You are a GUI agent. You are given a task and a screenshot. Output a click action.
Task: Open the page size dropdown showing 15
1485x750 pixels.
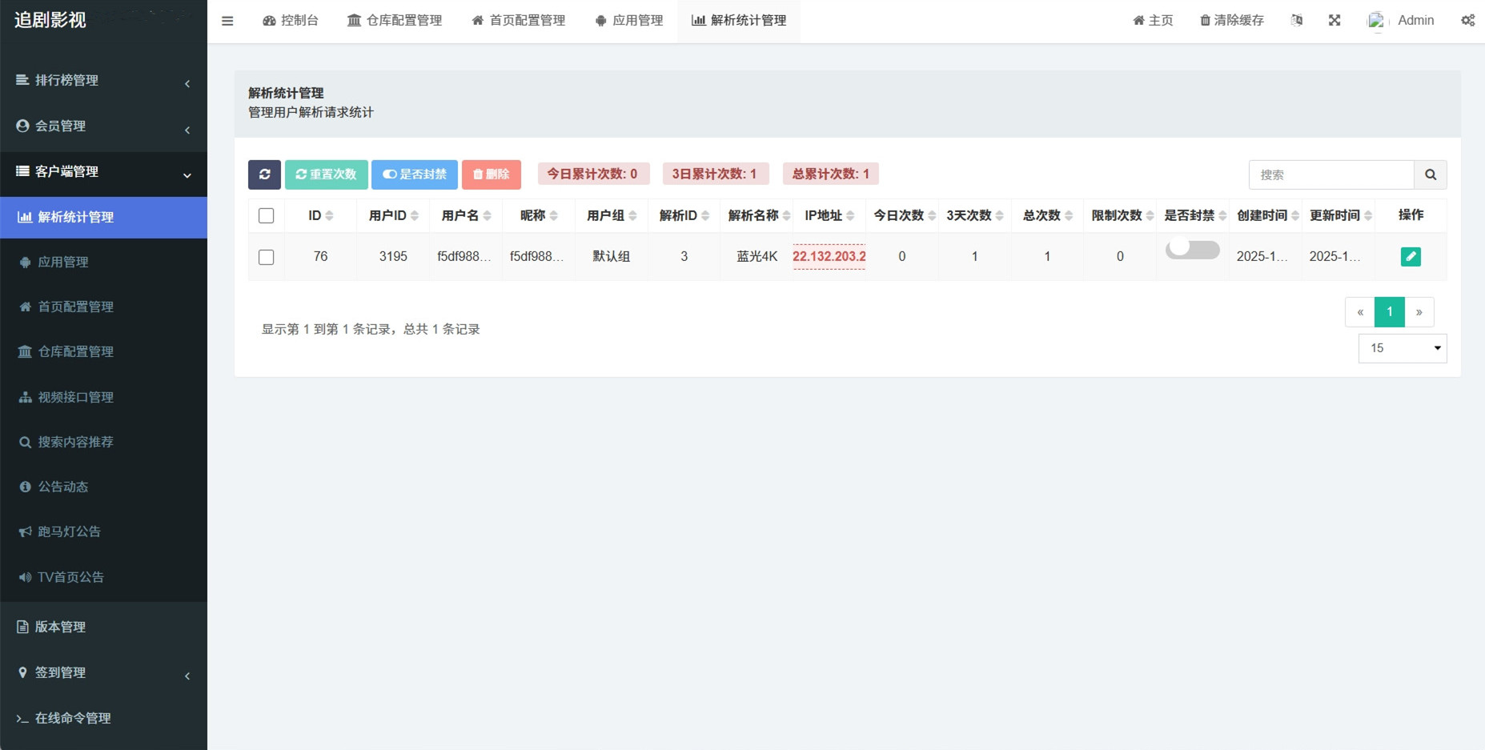tap(1402, 348)
